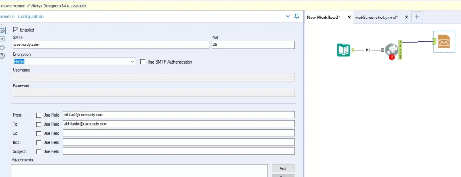Select the #1 connection label
461x177 pixels.
(x=367, y=50)
